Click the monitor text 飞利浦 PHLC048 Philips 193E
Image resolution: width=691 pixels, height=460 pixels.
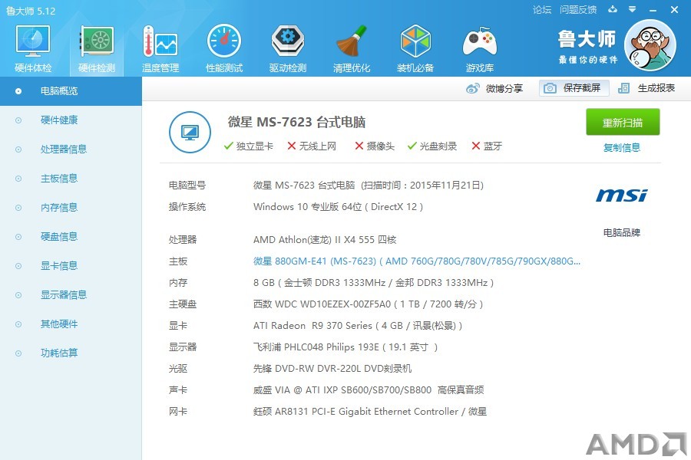coord(345,347)
